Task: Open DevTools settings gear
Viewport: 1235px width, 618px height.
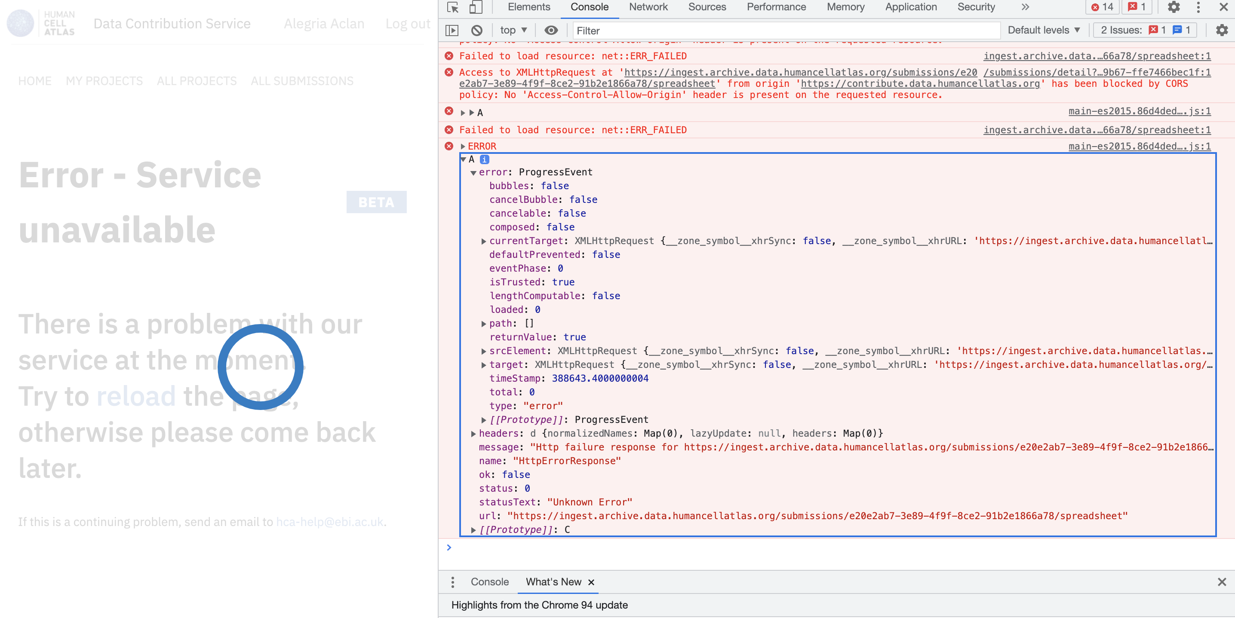Action: (1174, 7)
